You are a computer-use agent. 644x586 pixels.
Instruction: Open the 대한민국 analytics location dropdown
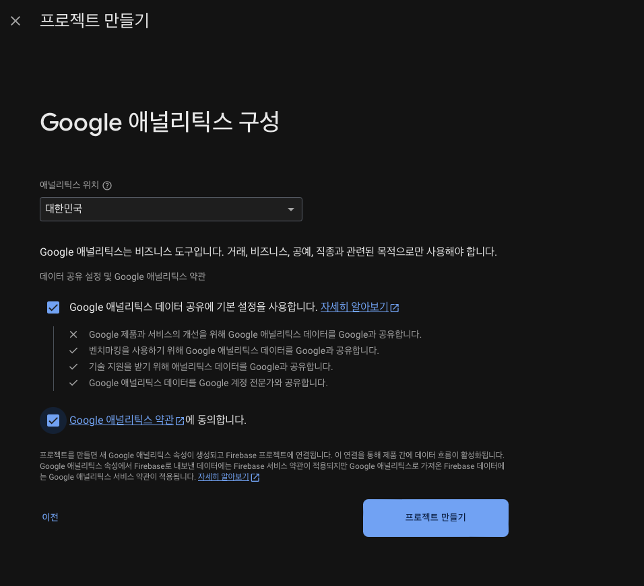171,209
